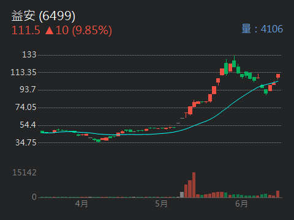Click the volume label 量：4106
The image size is (294, 220).
(262, 29)
